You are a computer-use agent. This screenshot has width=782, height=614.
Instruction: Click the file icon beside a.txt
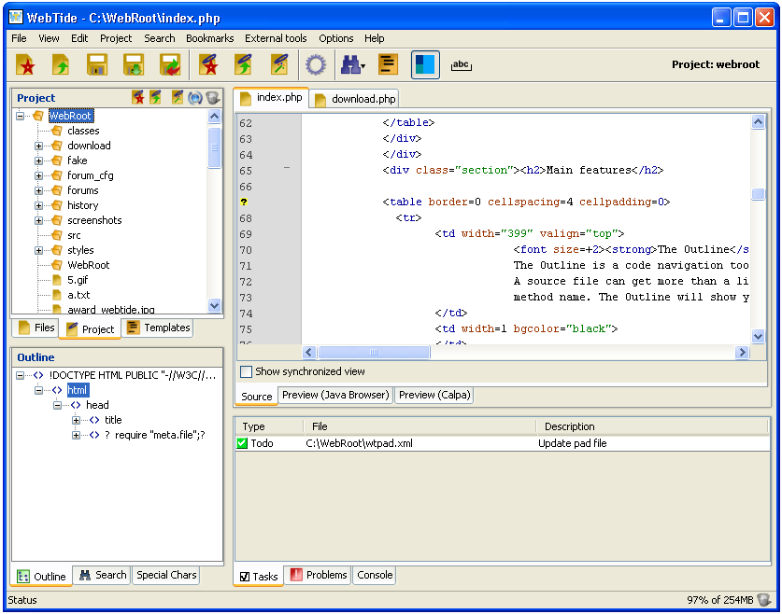coord(57,295)
